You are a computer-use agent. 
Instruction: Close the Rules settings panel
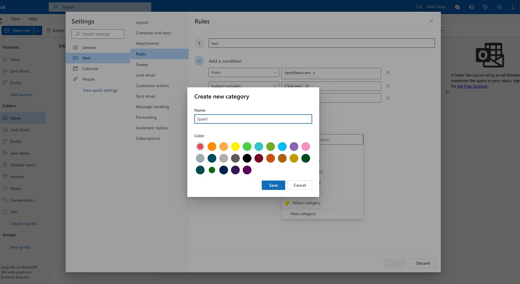pyautogui.click(x=431, y=21)
